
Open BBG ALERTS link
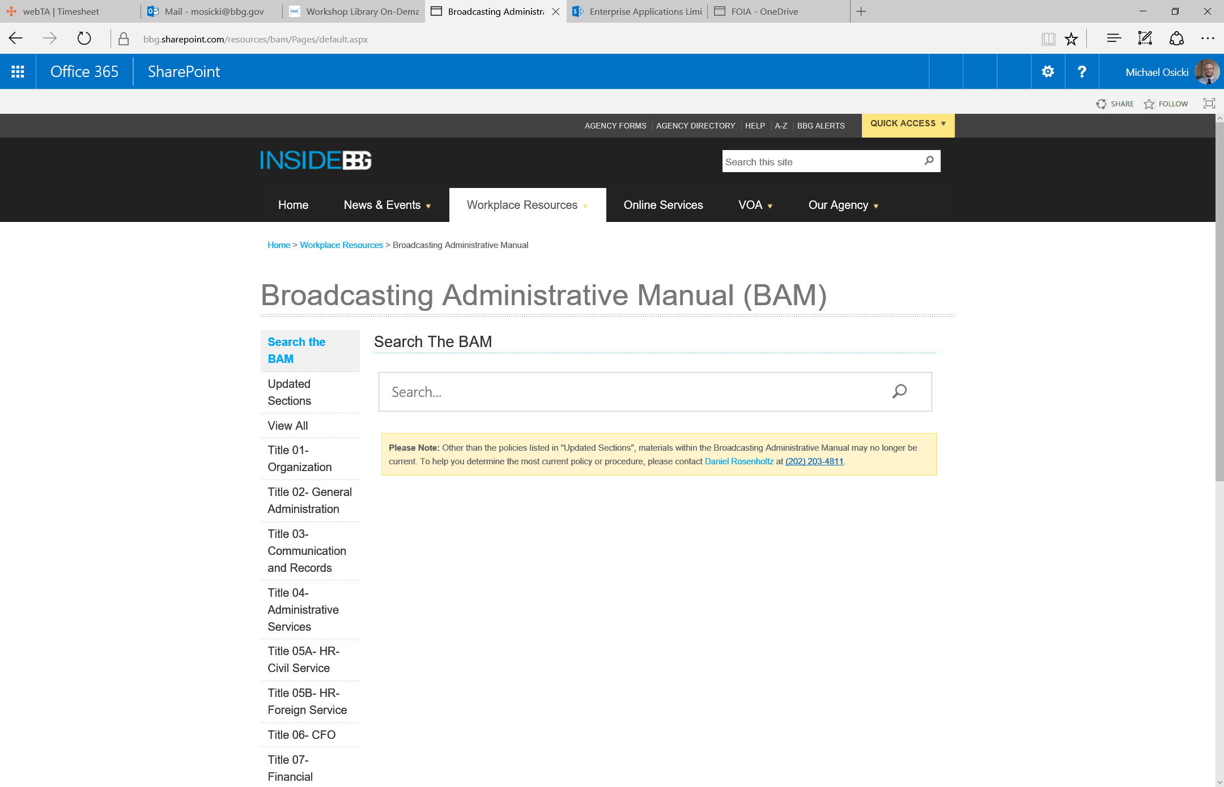click(821, 126)
